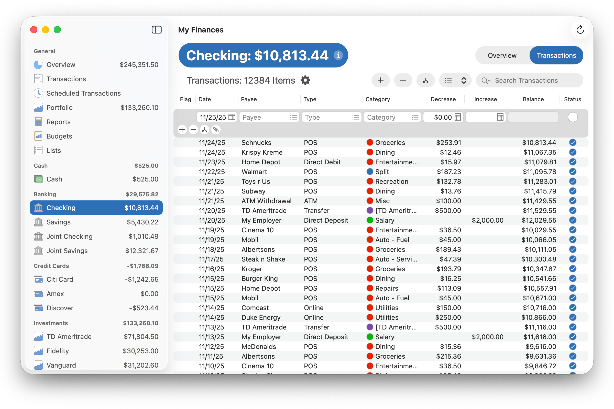614x409 pixels.
Task: Open the Payee list dropdown
Action: click(293, 117)
